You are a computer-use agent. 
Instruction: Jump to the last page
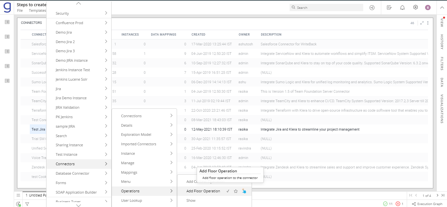tap(442, 195)
